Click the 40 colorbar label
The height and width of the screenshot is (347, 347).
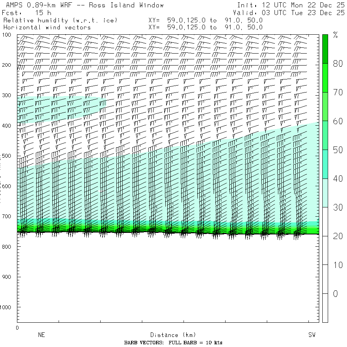(x=338, y=179)
